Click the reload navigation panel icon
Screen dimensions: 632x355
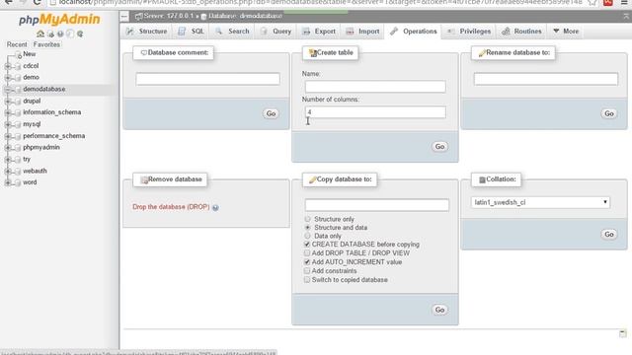click(x=80, y=34)
